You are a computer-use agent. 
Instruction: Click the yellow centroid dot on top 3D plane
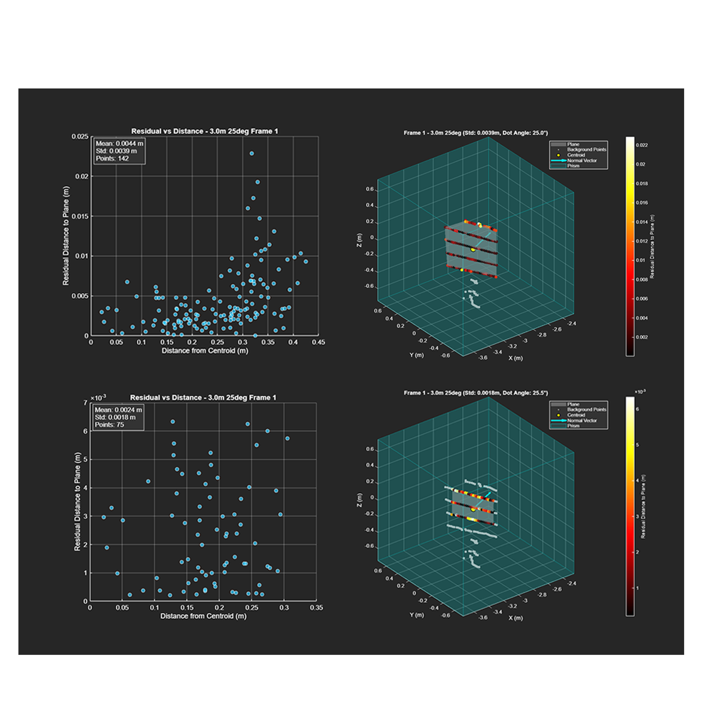473,250
